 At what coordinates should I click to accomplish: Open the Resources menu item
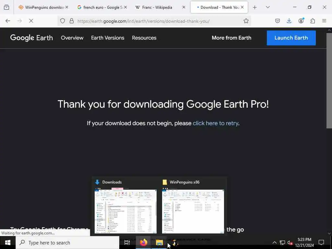[144, 38]
